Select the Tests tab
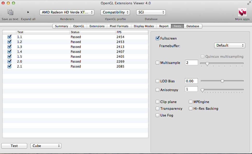The image size is (252, 154). click(x=177, y=26)
